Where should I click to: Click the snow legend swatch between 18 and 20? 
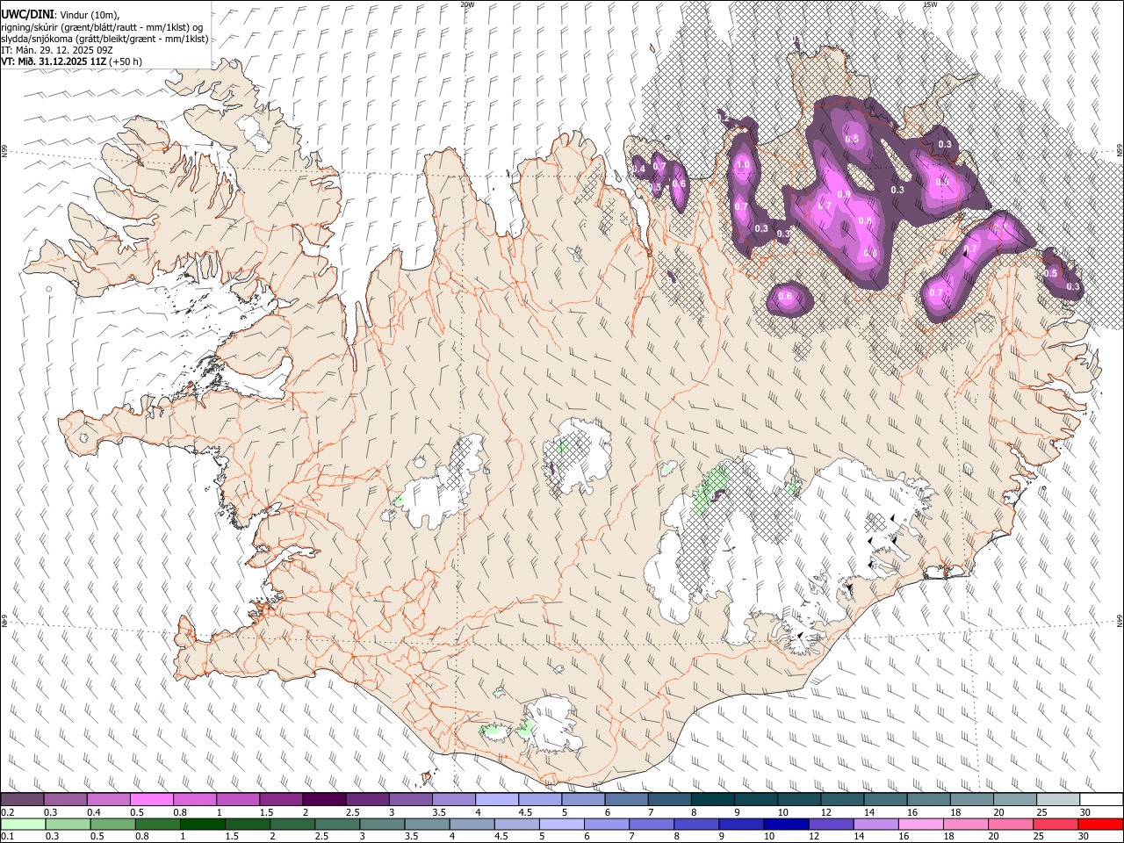(x=971, y=799)
